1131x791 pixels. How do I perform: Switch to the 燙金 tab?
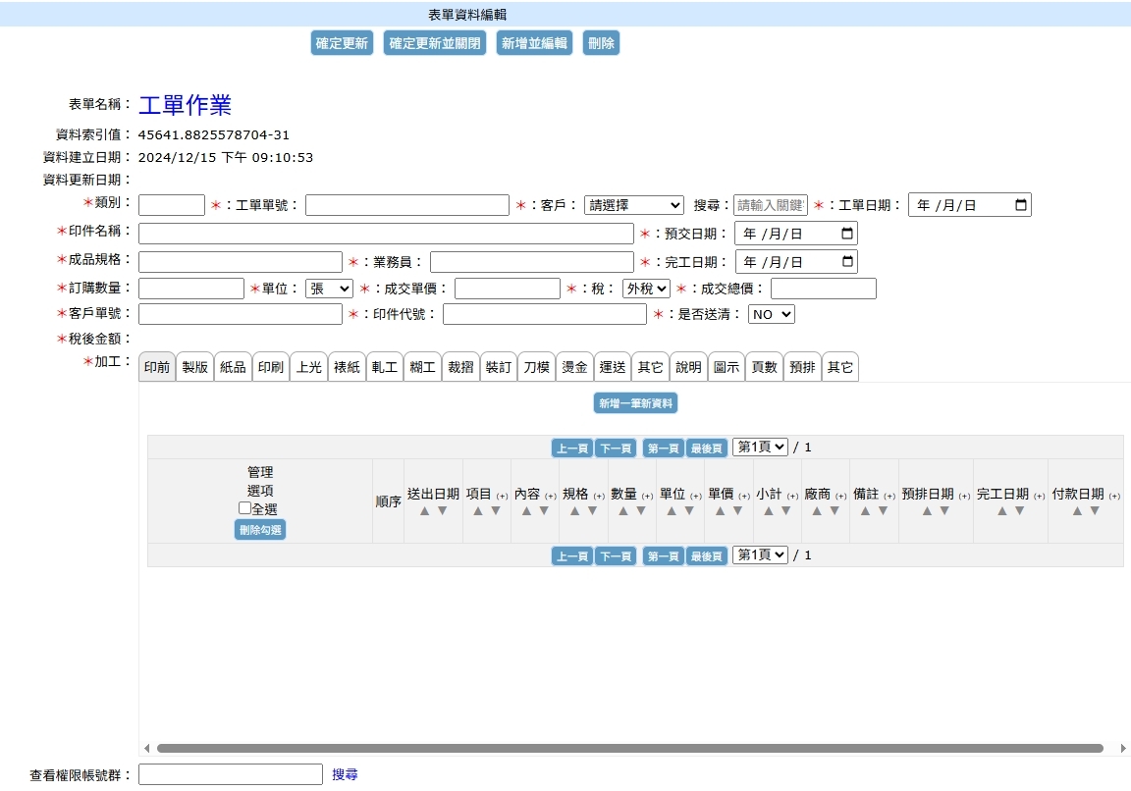574,367
